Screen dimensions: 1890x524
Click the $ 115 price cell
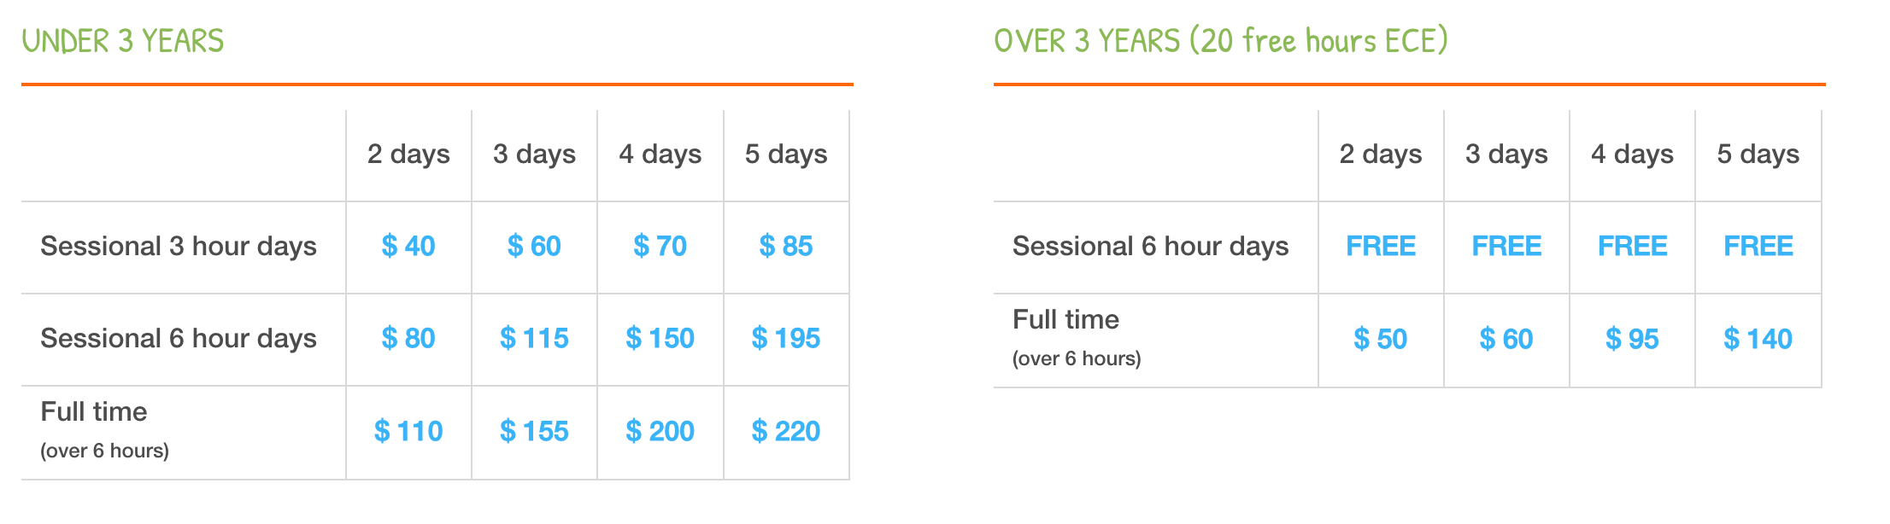pos(534,339)
